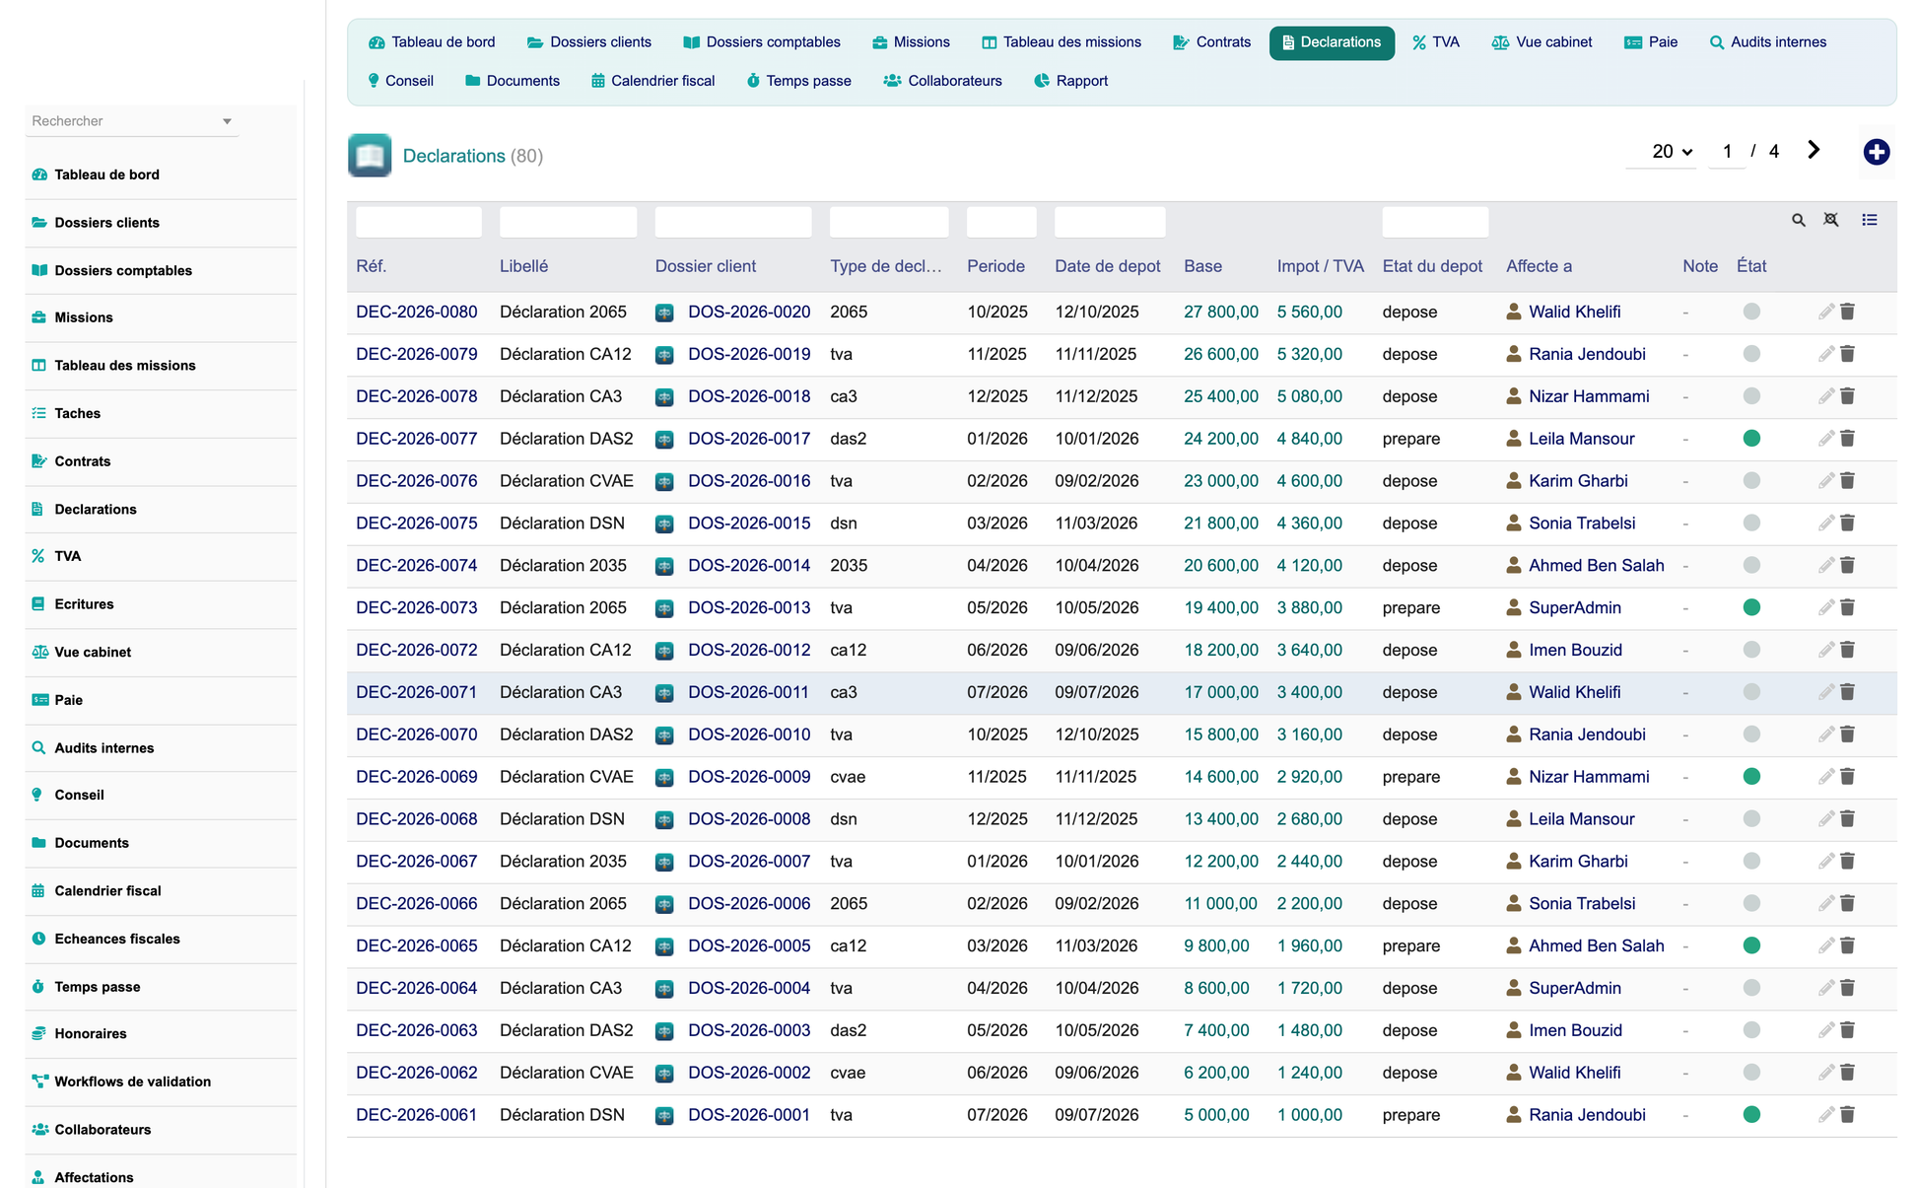Toggle the green État dot for DEC-2026-0069

click(1751, 777)
